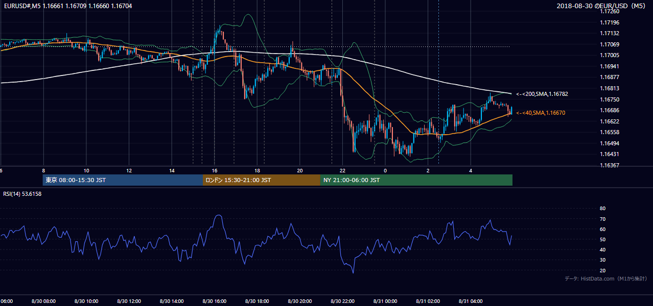Click the 8/30 10:00 bottom timeline label
This screenshot has width=653, height=306.
tap(86, 301)
